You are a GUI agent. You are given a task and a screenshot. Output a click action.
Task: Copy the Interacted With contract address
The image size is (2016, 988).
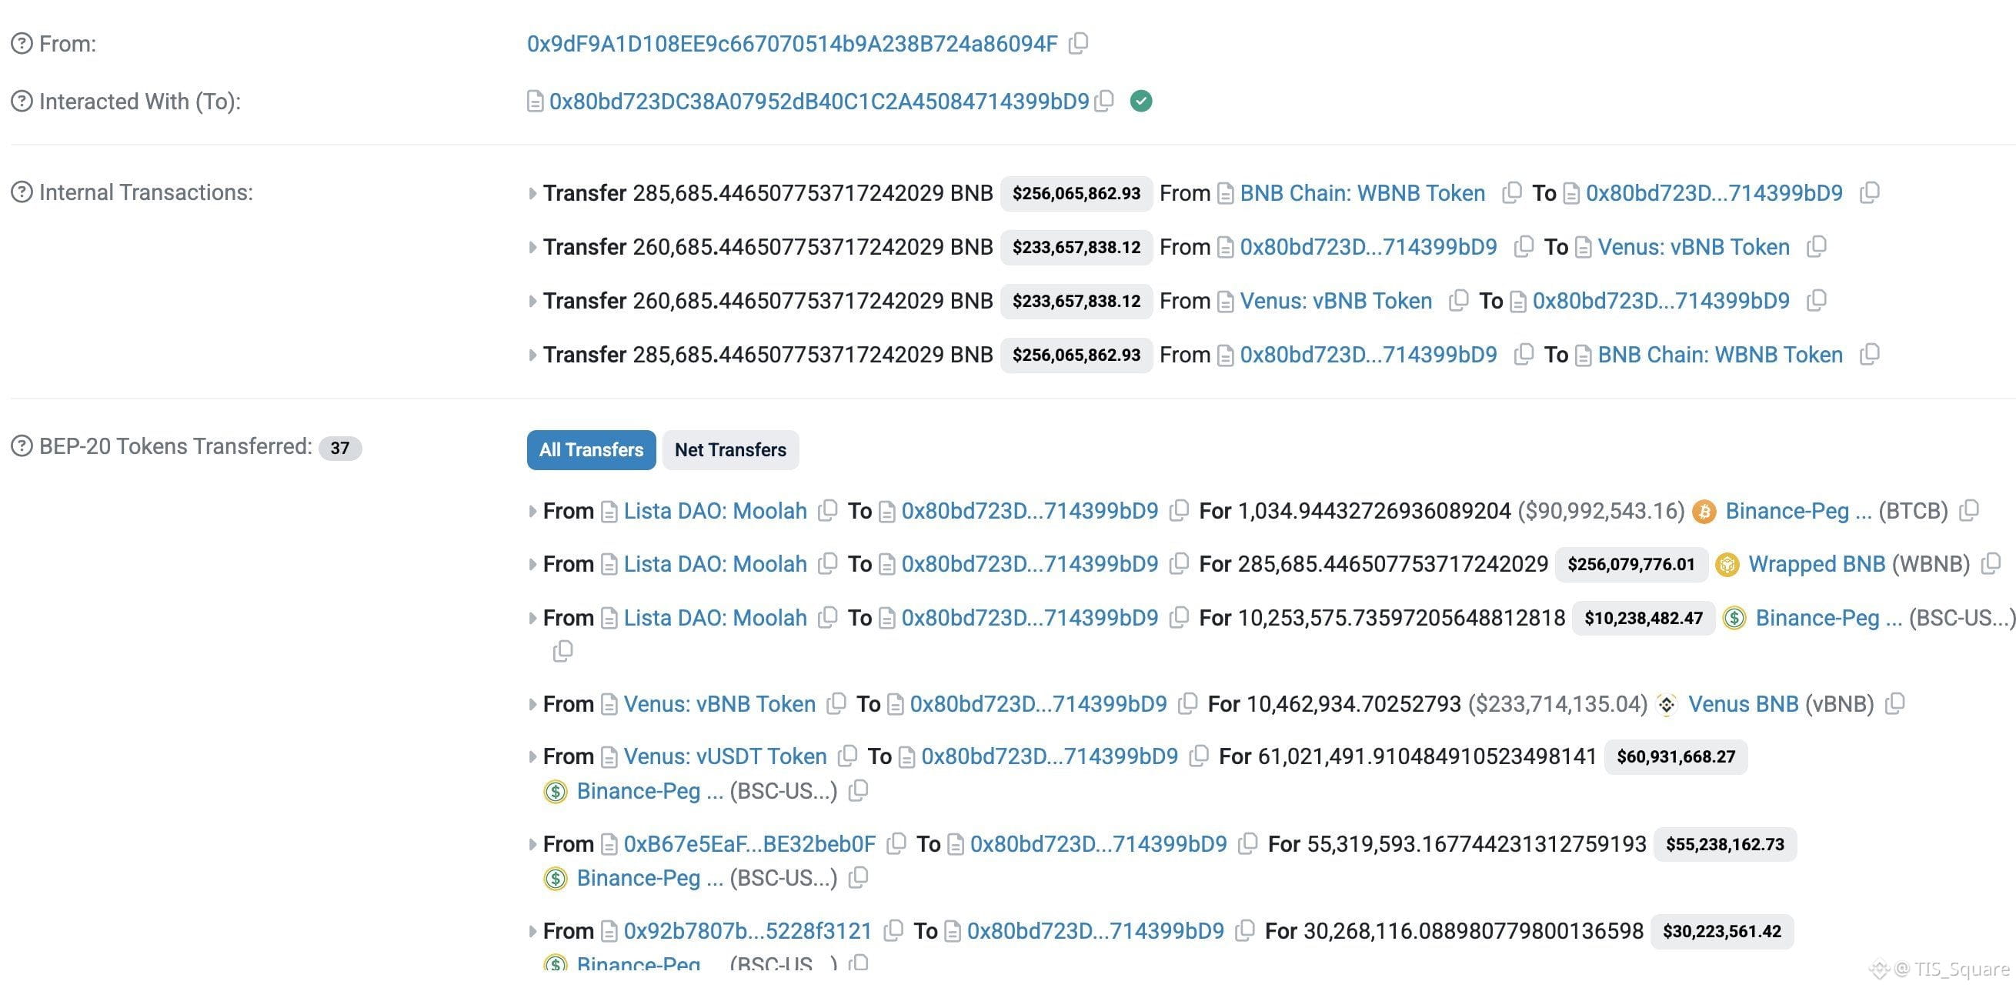point(1104,101)
